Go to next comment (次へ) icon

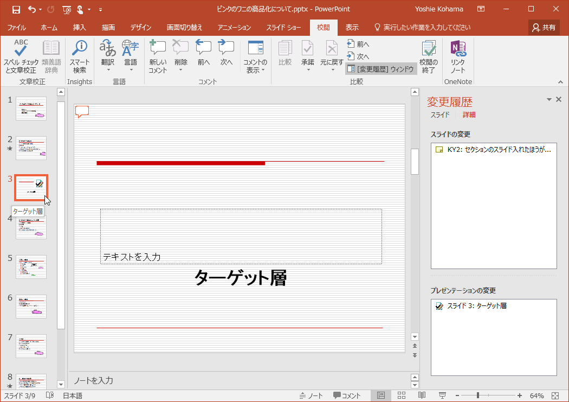tap(226, 49)
